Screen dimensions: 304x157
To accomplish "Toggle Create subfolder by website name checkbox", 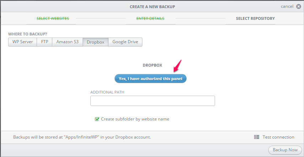I will pos(97,119).
